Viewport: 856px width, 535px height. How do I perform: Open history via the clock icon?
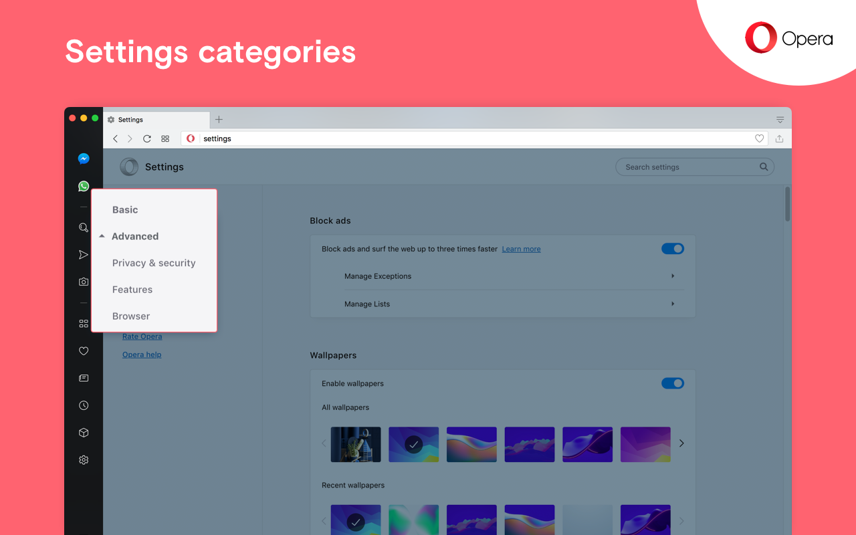click(83, 405)
